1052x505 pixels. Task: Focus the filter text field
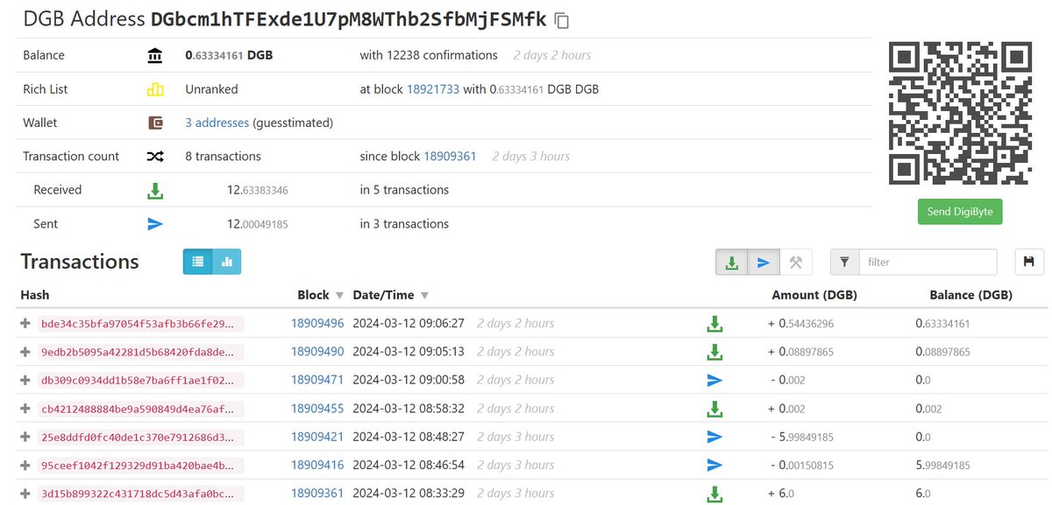click(x=928, y=262)
